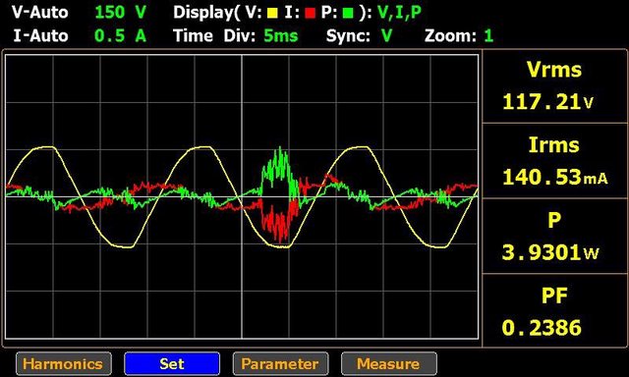Screen dimensions: 629x377
Task: Open the Parameter menu
Action: tap(280, 364)
